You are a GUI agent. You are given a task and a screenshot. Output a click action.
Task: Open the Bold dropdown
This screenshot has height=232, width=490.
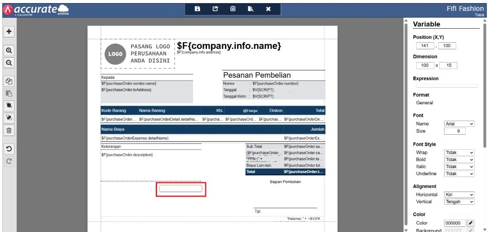(459, 160)
